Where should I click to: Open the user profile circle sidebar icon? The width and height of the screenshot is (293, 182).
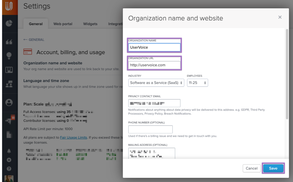click(9, 102)
